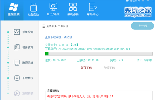Select the 系统检测 heartbeat monitor icon
Image resolution: width=155 pixels, height=100 pixels.
point(17,32)
